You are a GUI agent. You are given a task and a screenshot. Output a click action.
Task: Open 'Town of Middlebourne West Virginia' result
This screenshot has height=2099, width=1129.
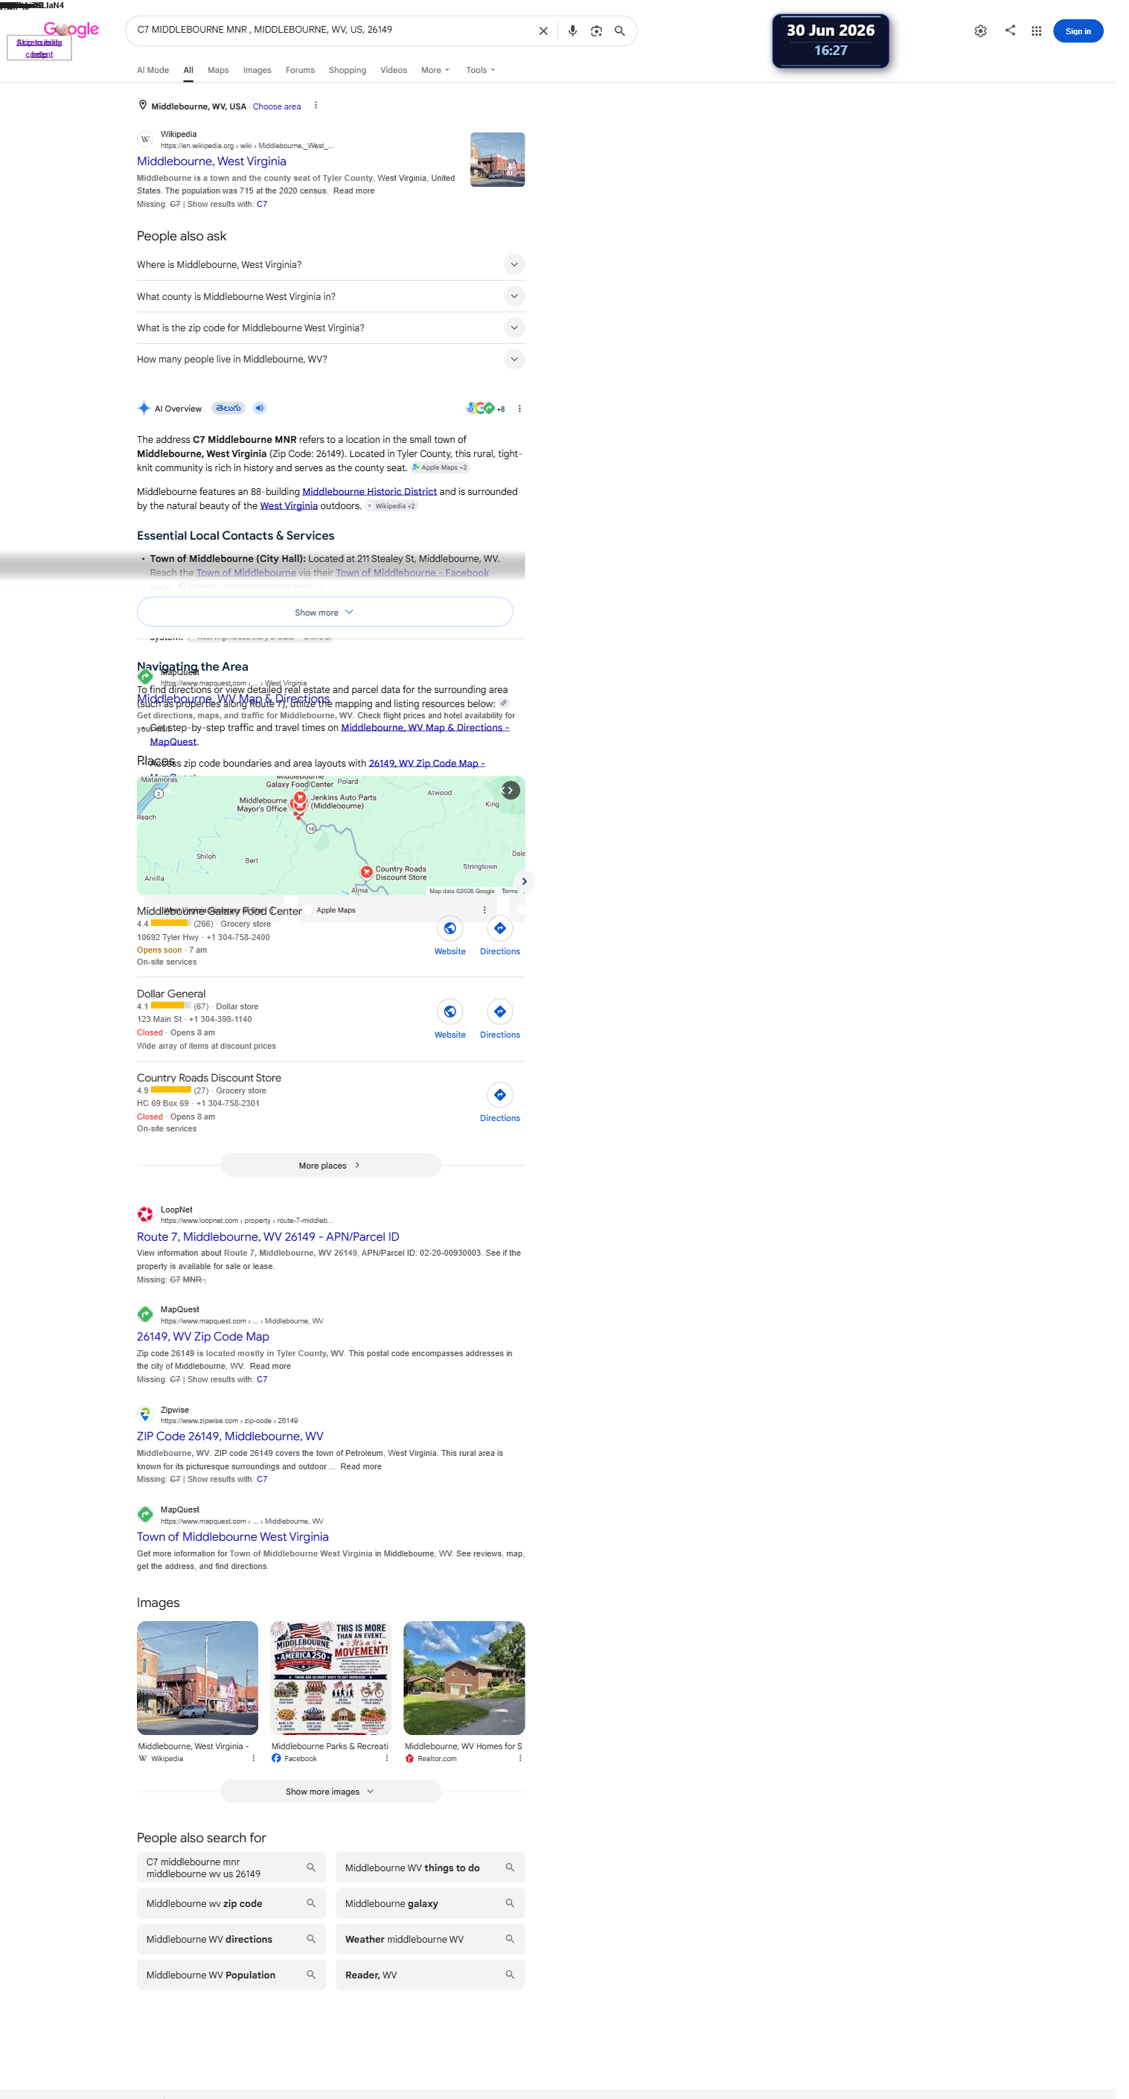[232, 1537]
